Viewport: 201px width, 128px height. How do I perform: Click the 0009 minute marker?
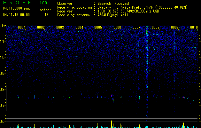(175, 28)
